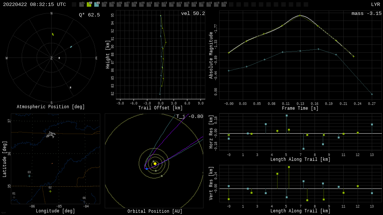The width and height of the screenshot is (383, 215).
Task: Click the green station 02 indicator box
Action: pos(89,4)
